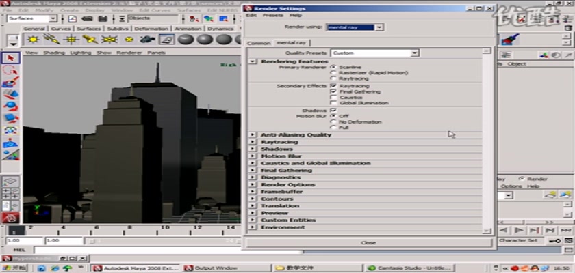
Task: Set Motion Blur to No Deformation
Action: pos(333,121)
